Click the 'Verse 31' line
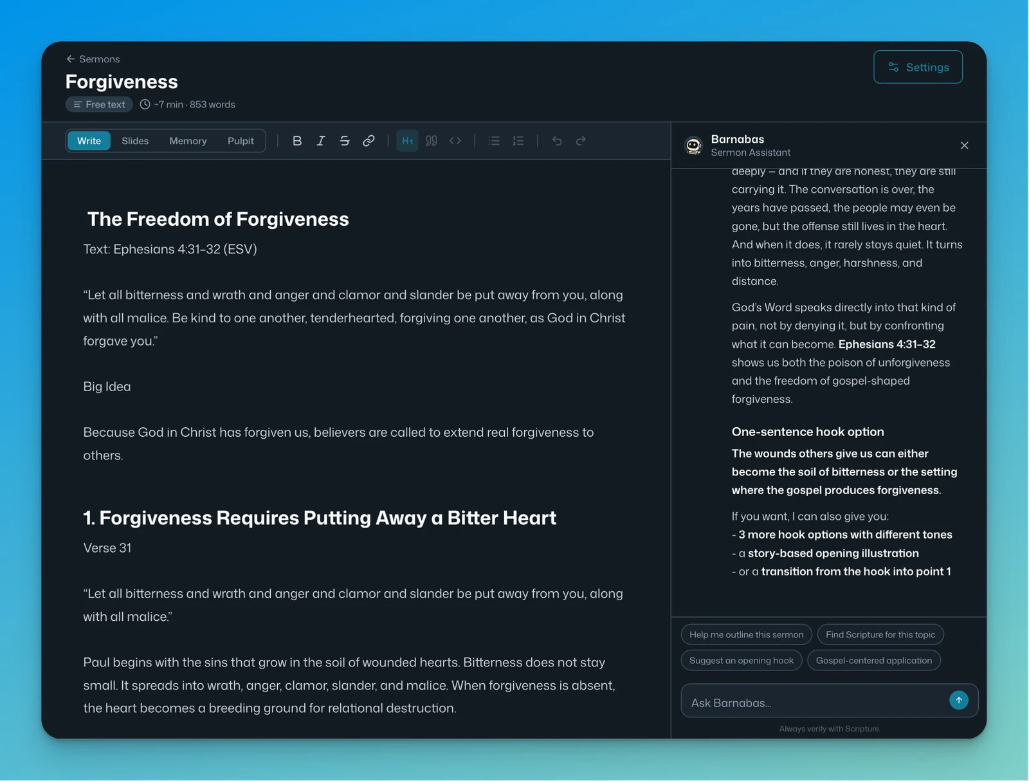This screenshot has width=1029, height=781. coord(107,548)
